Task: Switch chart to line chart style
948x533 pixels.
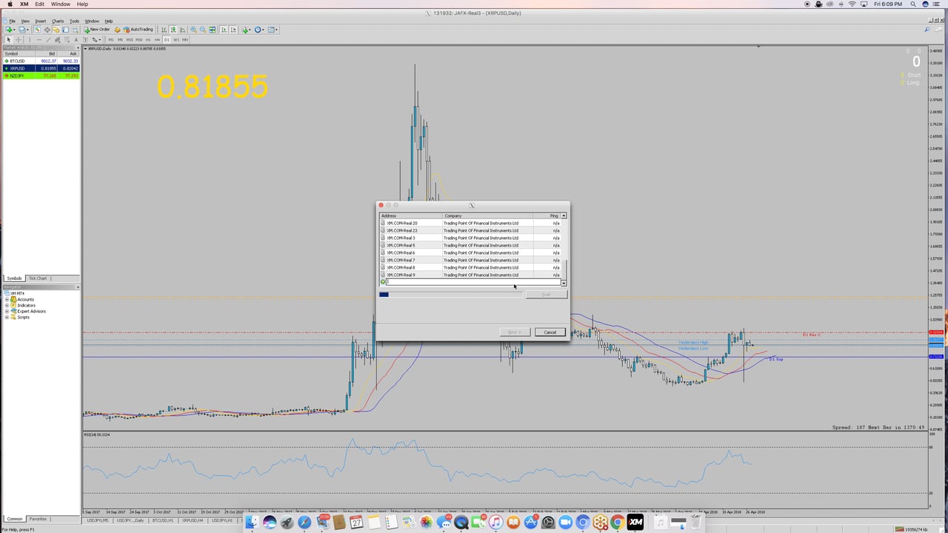Action: pyautogui.click(x=182, y=30)
